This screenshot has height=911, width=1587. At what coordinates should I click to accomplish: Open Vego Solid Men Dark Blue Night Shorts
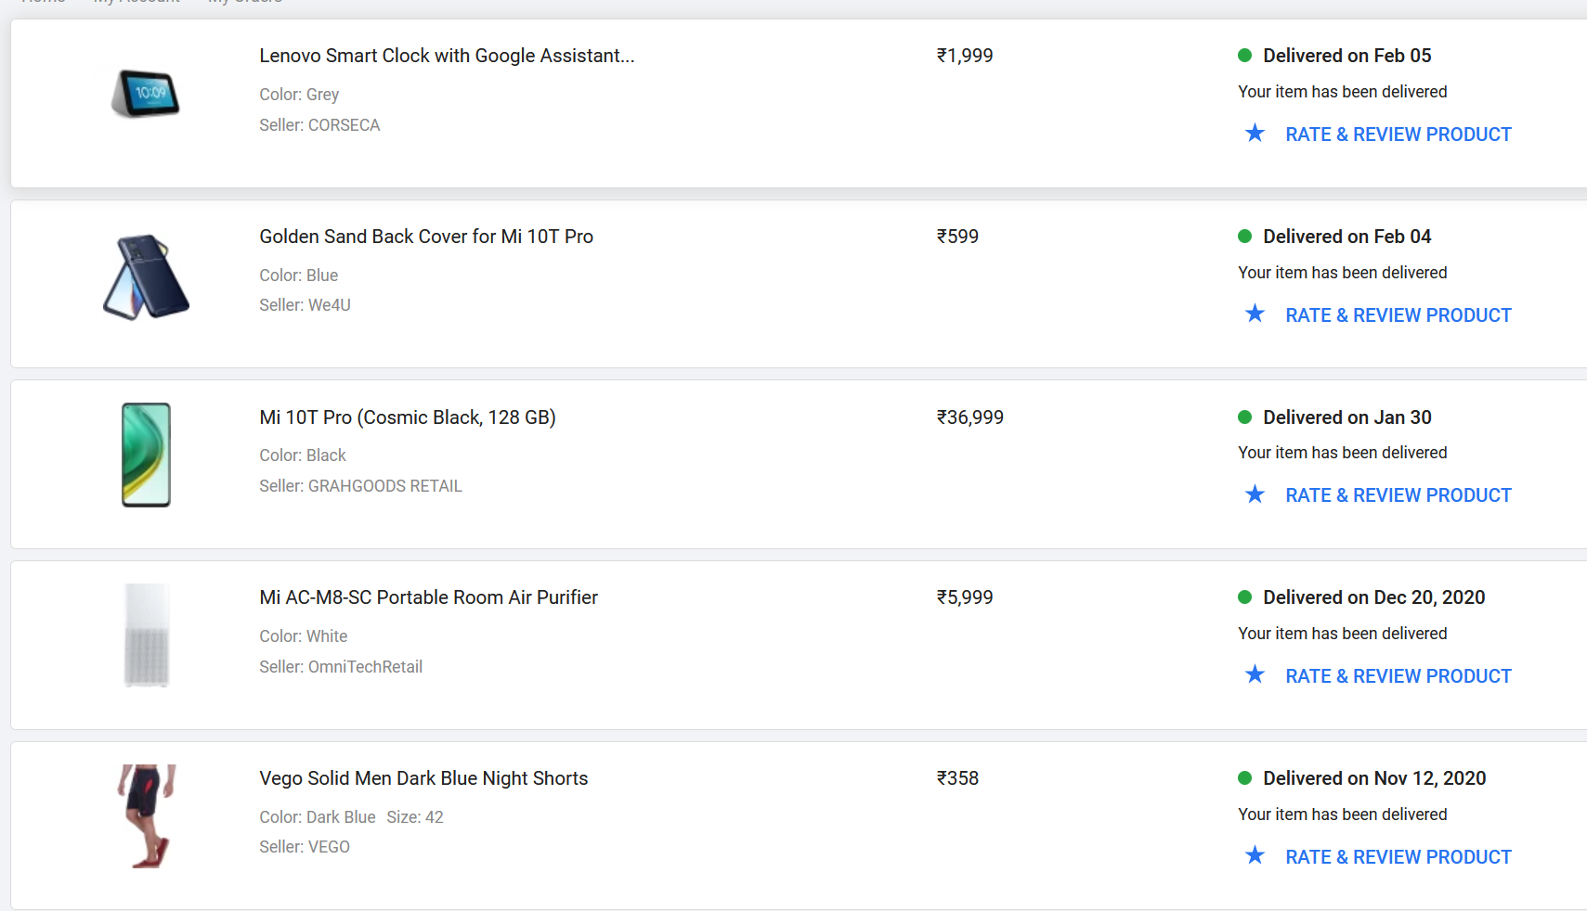point(423,778)
